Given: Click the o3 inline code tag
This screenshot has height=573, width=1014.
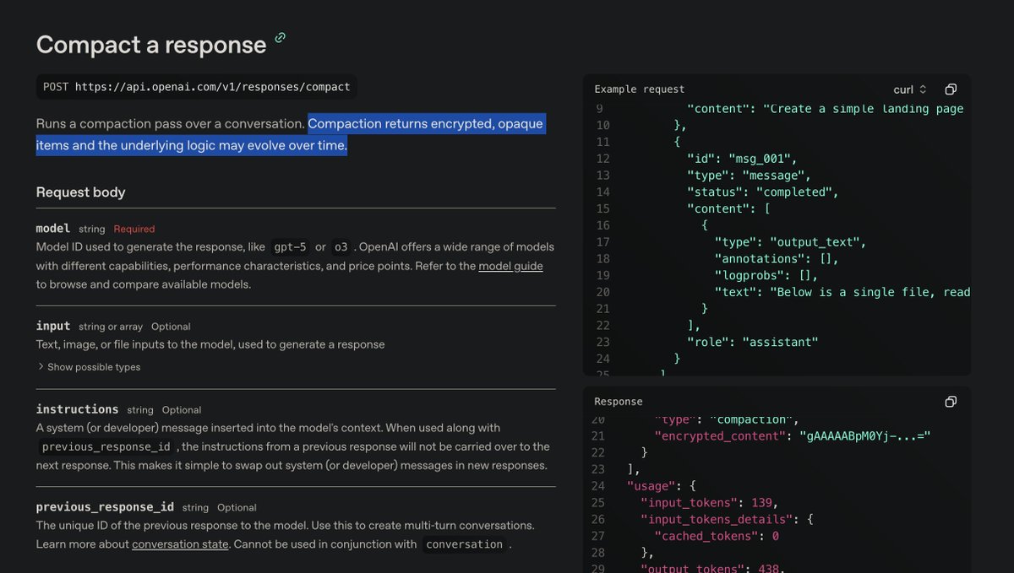Looking at the screenshot, I should point(341,247).
